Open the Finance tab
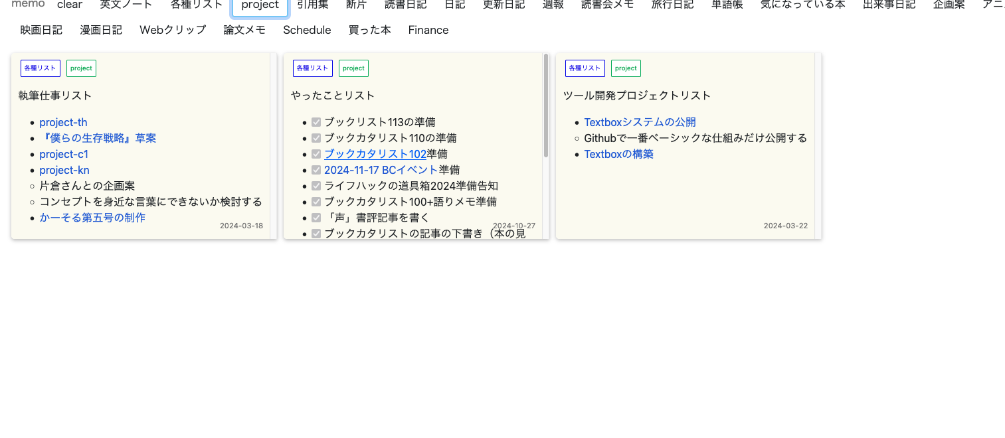This screenshot has height=438, width=1005. (x=428, y=30)
